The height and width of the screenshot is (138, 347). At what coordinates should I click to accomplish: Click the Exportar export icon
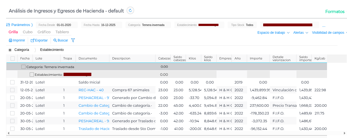pyautogui.click(x=32, y=40)
